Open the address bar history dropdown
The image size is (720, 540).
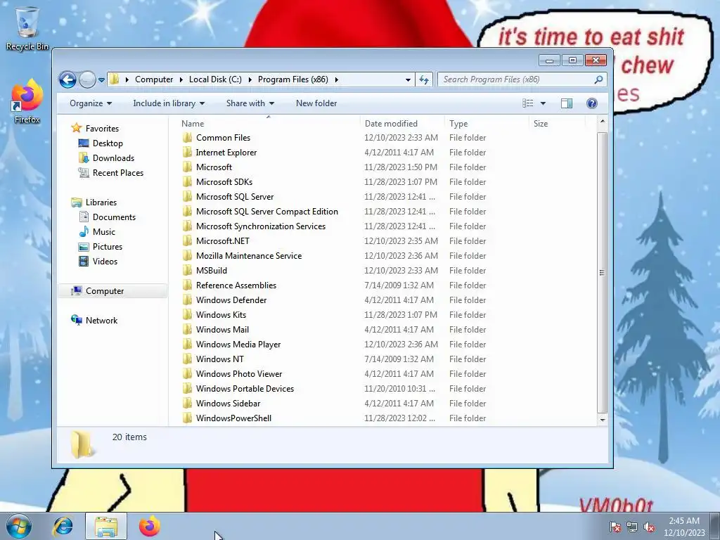pyautogui.click(x=408, y=80)
